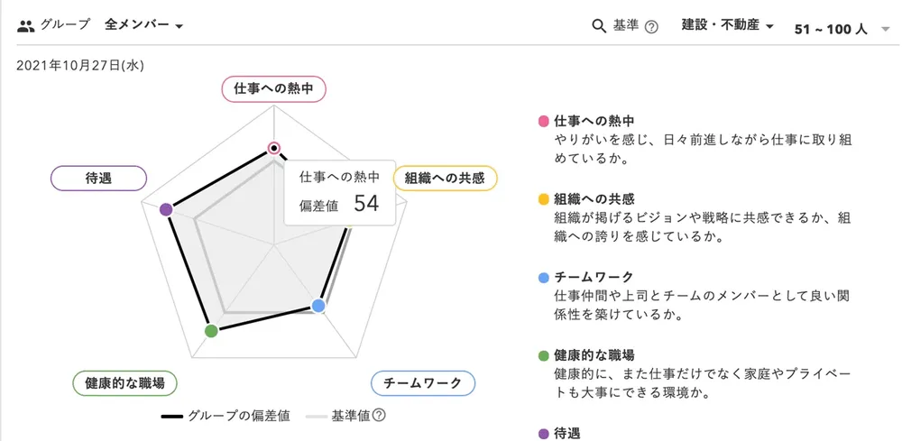Image resolution: width=902 pixels, height=441 pixels.
Task: Click the 待遇 axis label pill
Action: coord(99,178)
